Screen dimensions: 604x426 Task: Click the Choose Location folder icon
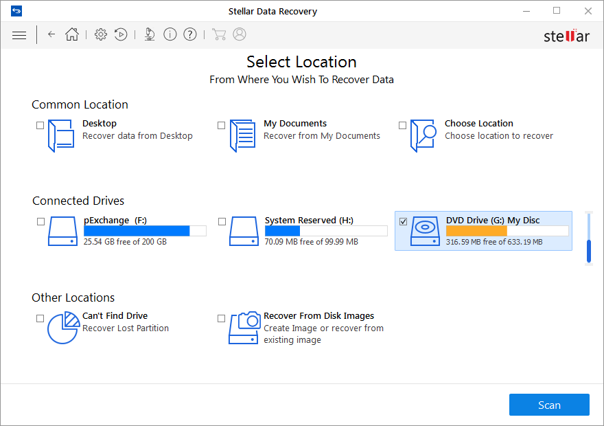423,136
